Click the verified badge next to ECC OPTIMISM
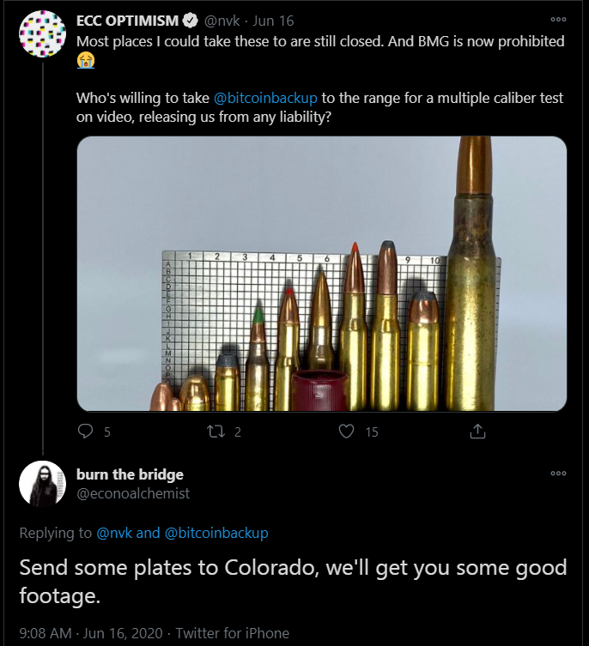The image size is (589, 646). coord(192,21)
